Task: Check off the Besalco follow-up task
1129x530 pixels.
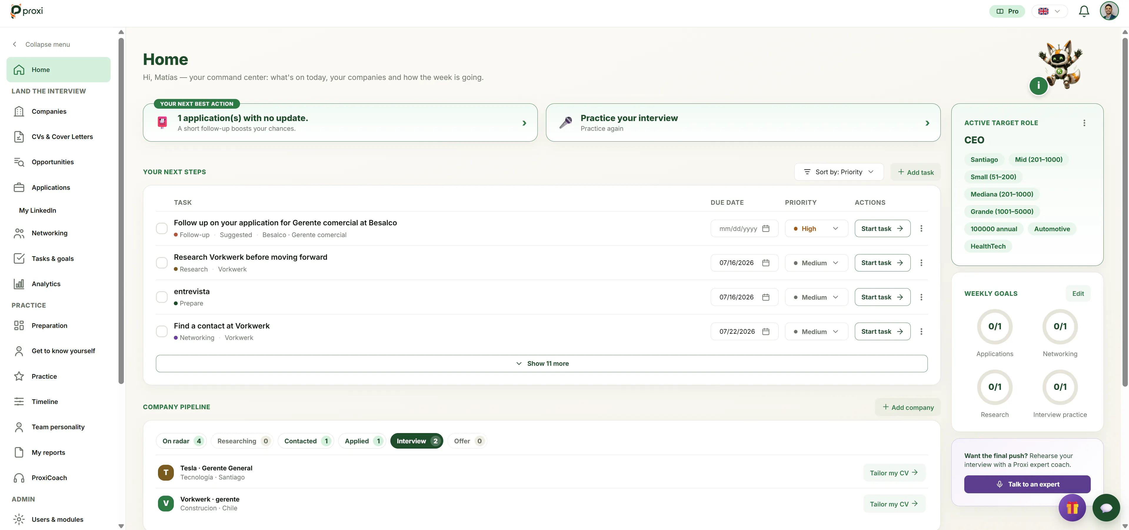Action: click(x=162, y=229)
